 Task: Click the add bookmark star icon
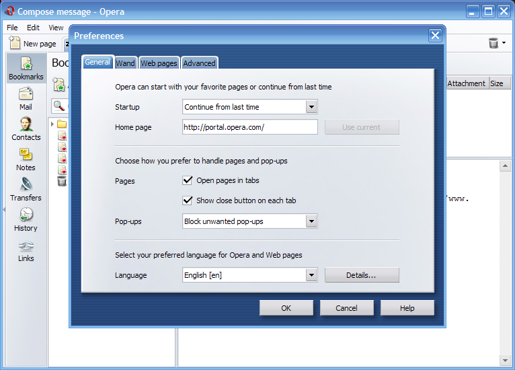(x=59, y=85)
